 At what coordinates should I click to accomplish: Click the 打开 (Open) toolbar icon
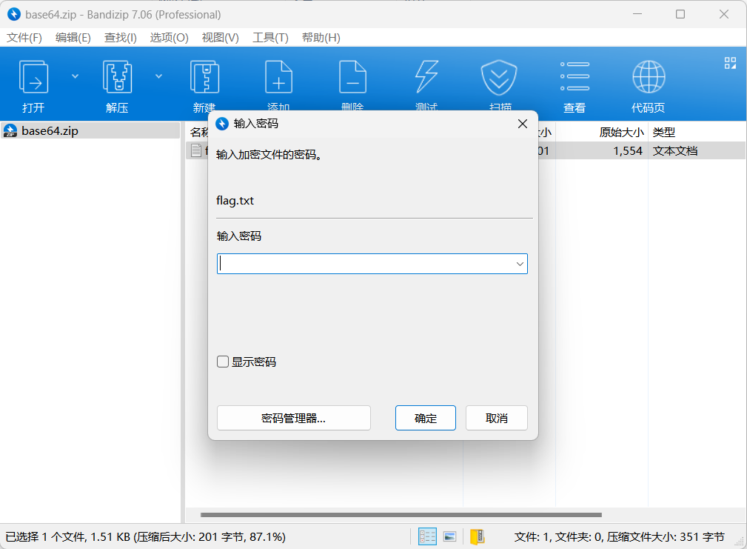tap(33, 77)
